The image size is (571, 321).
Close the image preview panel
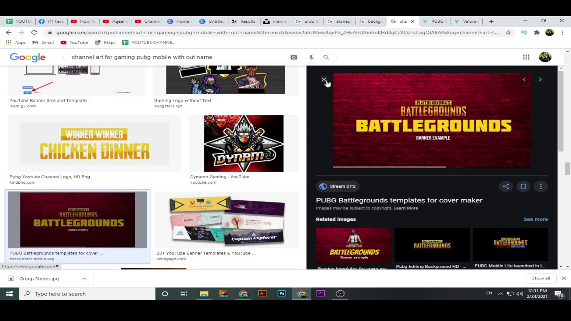(x=324, y=80)
